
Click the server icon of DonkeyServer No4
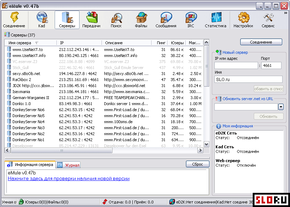pyautogui.click(x=9, y=121)
